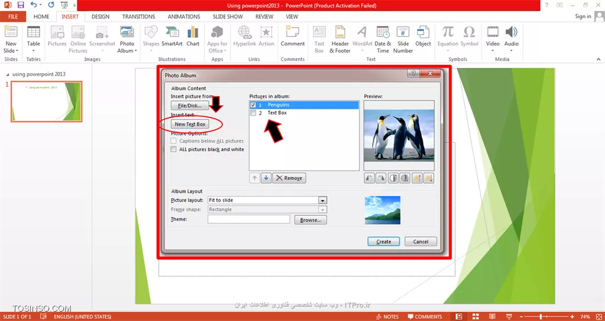Click the File/Disk button
The height and width of the screenshot is (321, 605).
tap(190, 105)
